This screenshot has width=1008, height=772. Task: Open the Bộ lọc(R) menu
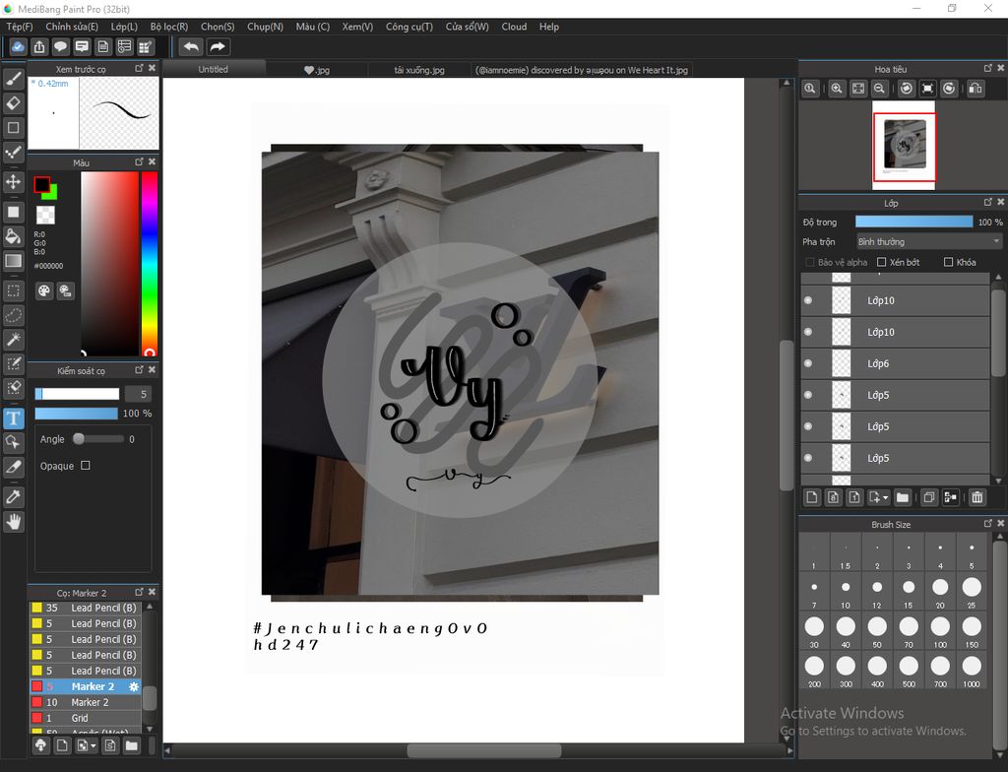click(x=169, y=27)
